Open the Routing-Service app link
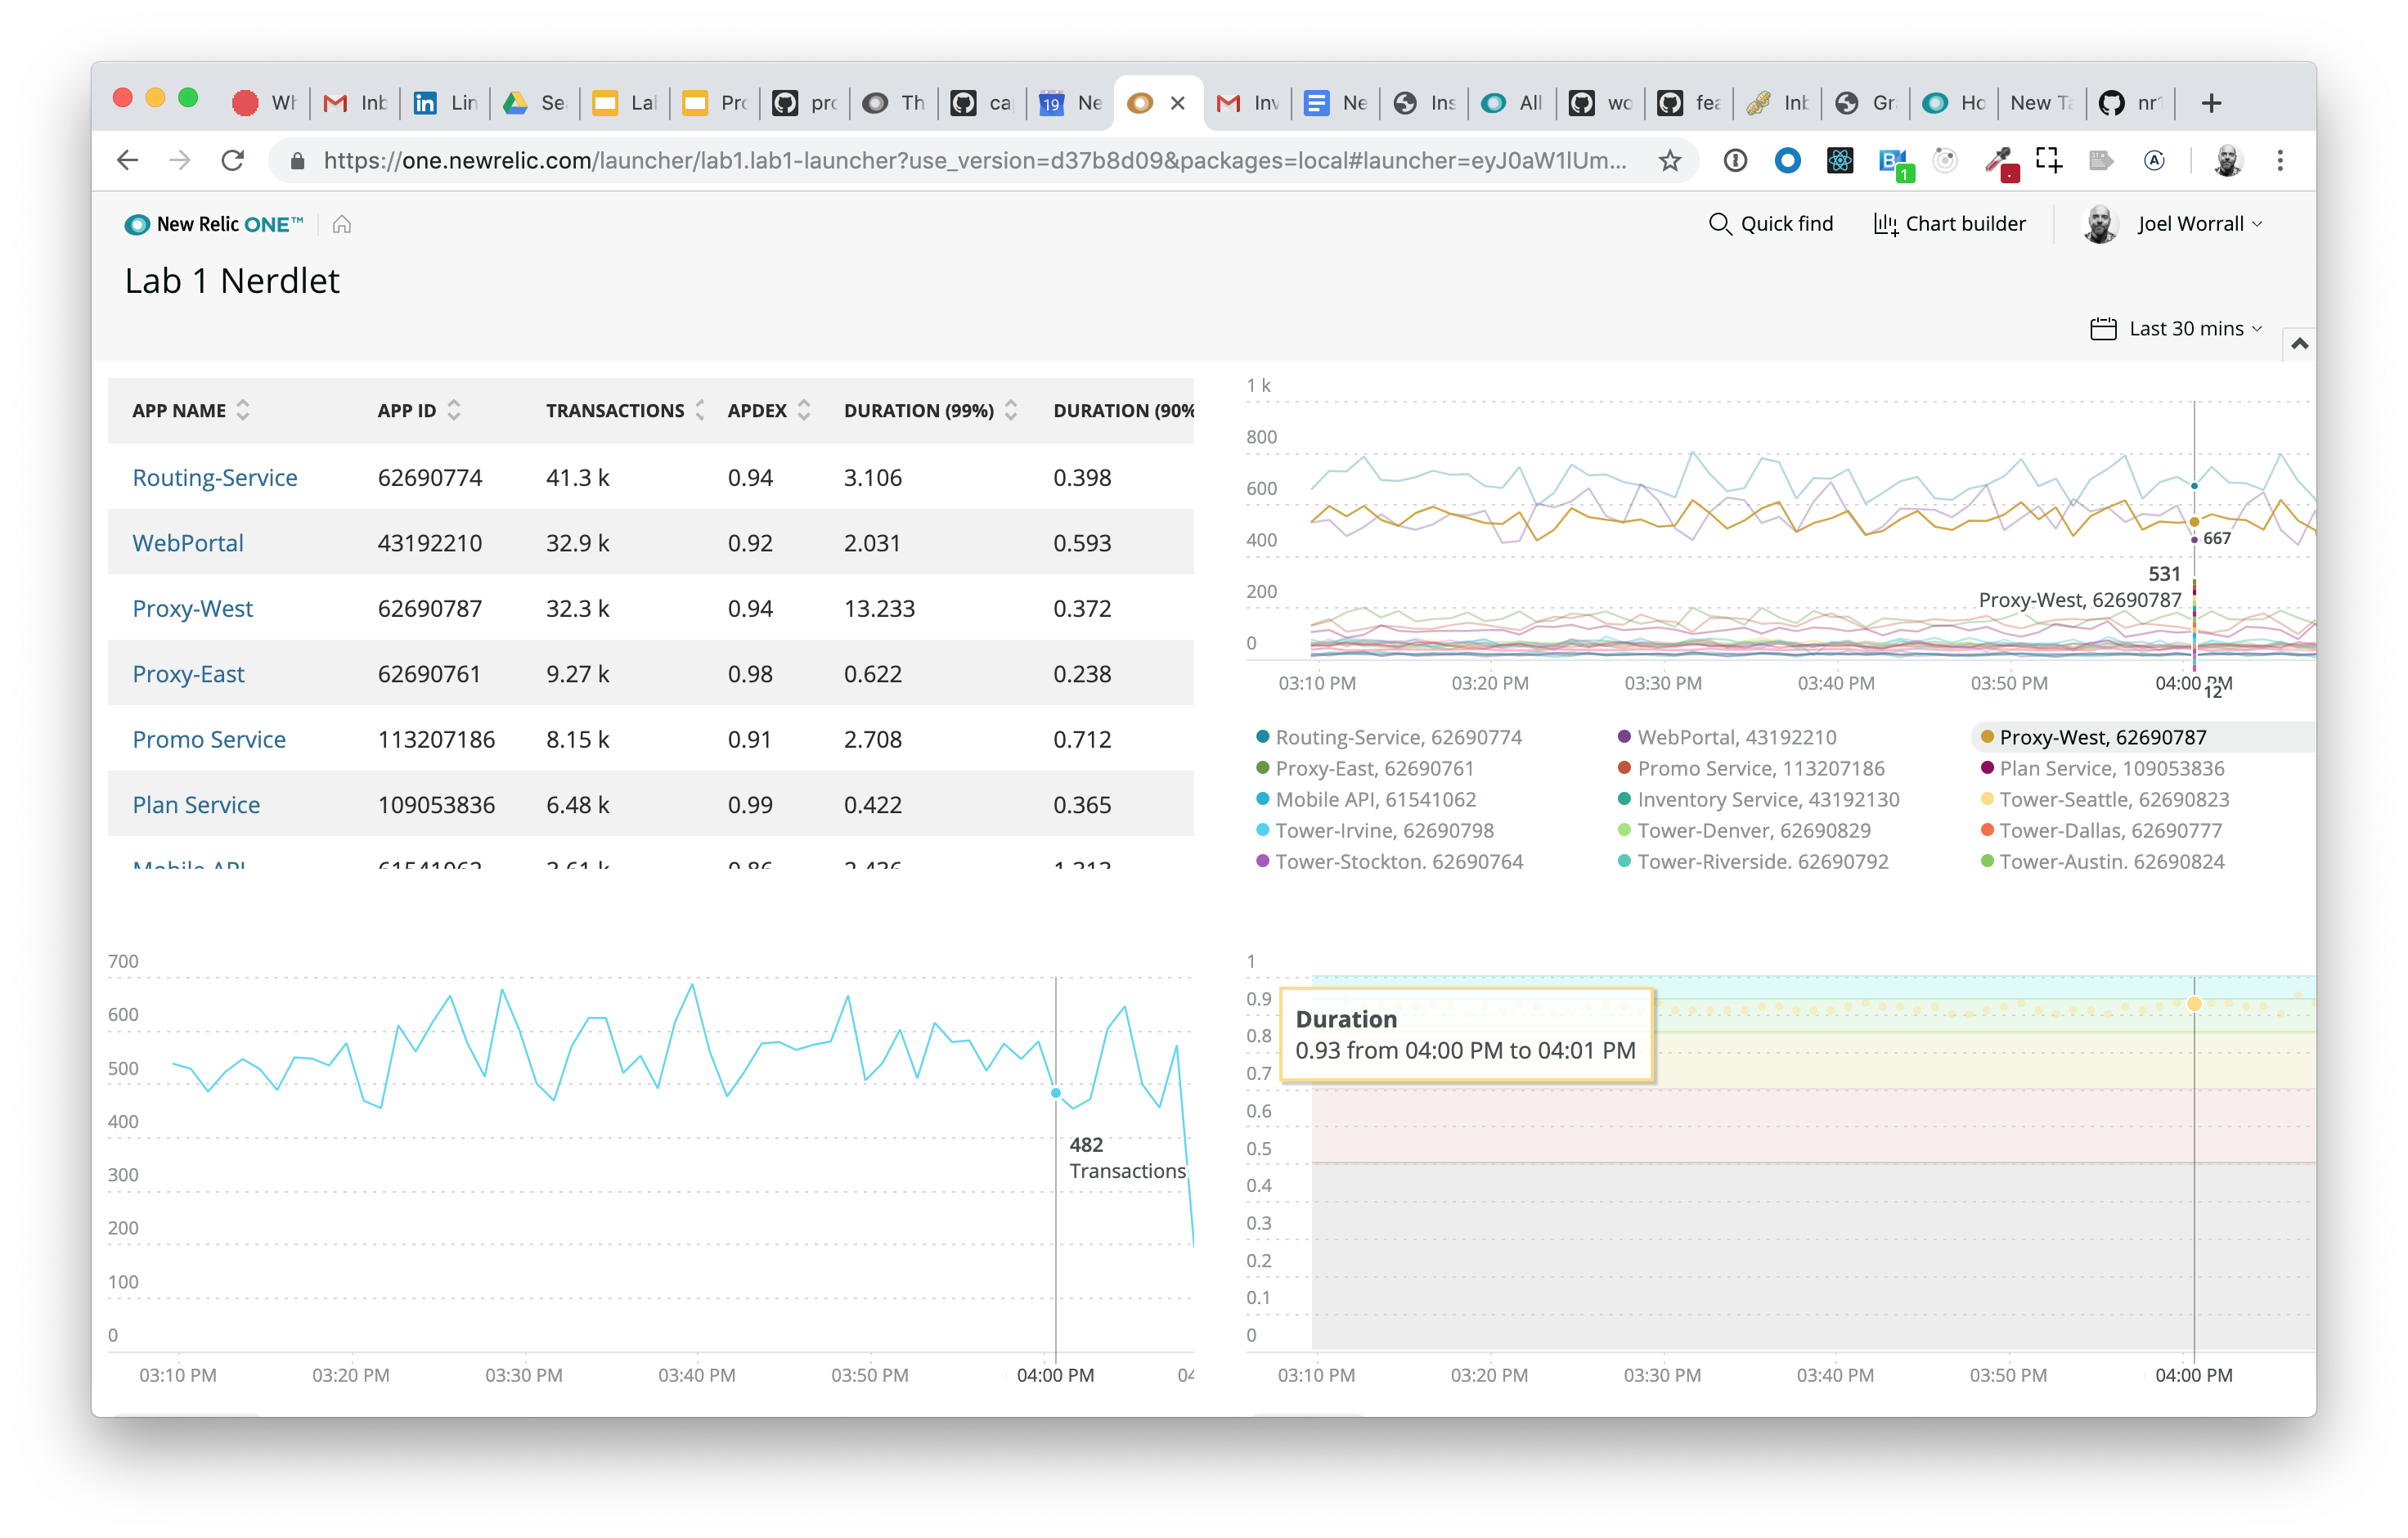The image size is (2408, 1538). click(x=215, y=478)
